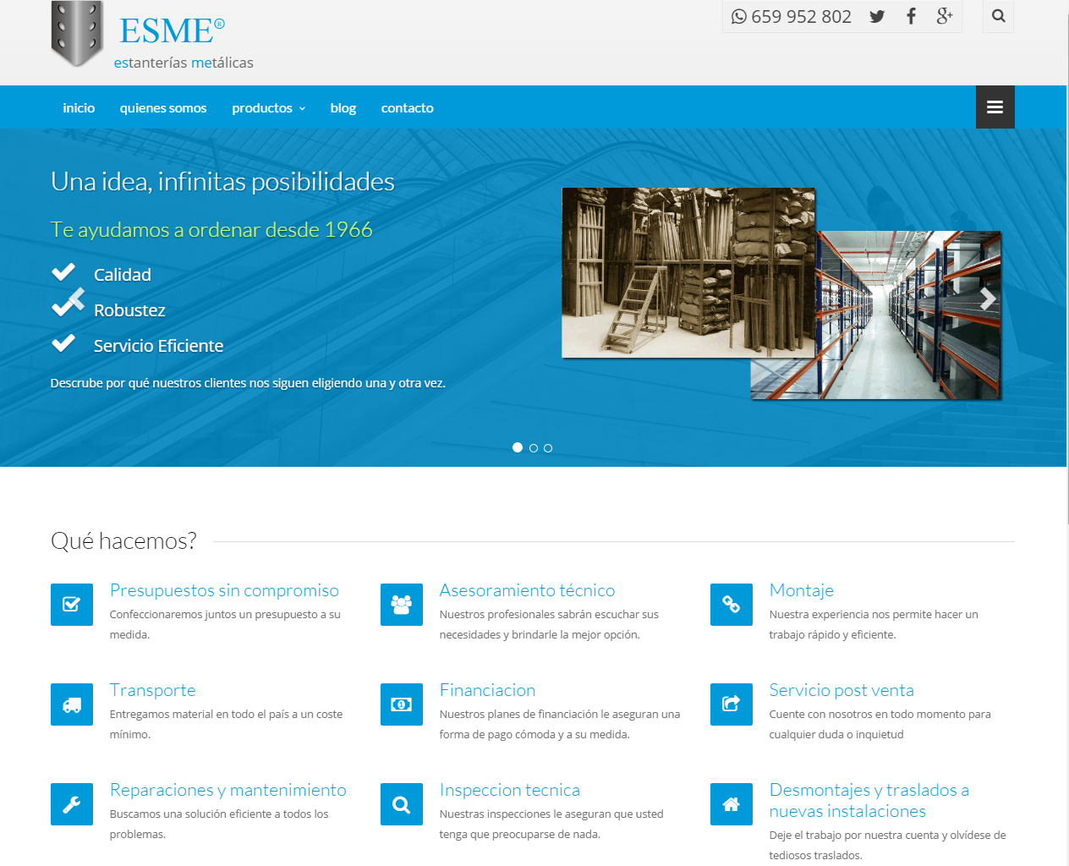This screenshot has height=866, width=1069.
Task: Select the third slide indicator dot
Action: tap(548, 448)
